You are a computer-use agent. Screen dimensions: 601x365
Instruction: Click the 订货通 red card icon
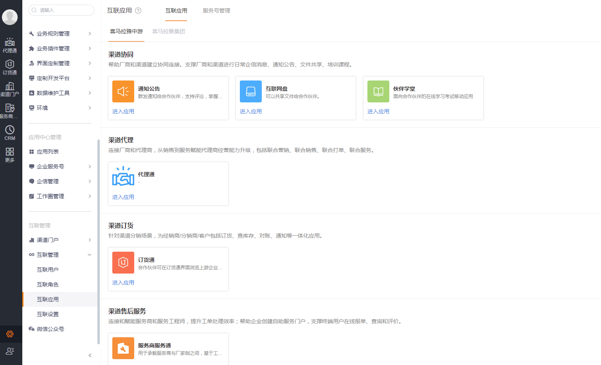point(123,263)
